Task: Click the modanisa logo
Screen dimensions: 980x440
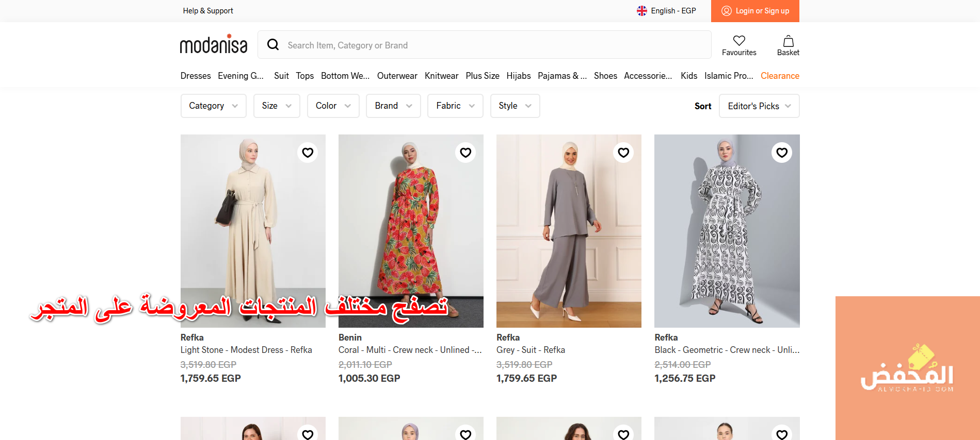Action: [x=214, y=44]
